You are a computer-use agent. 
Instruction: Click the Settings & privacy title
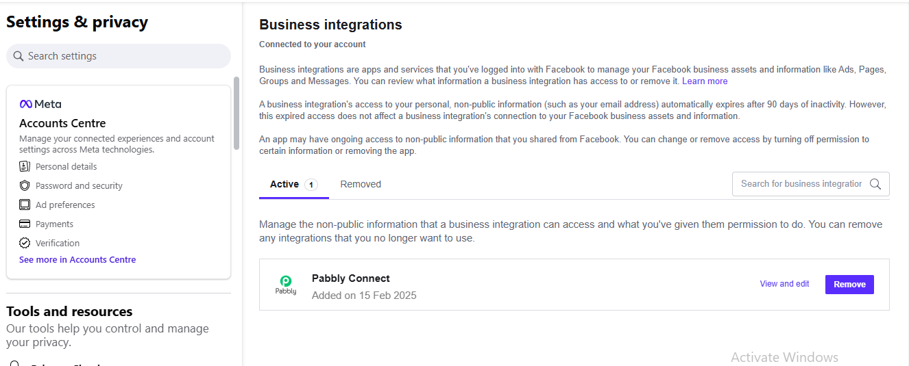click(77, 22)
